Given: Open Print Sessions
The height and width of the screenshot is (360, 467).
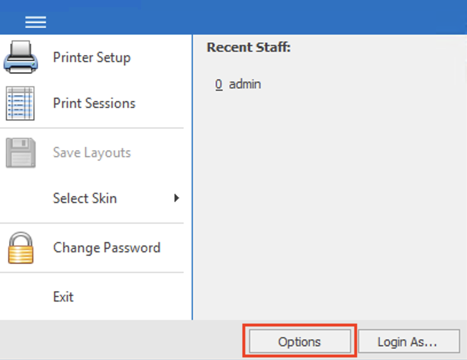Looking at the screenshot, I should pos(94,103).
